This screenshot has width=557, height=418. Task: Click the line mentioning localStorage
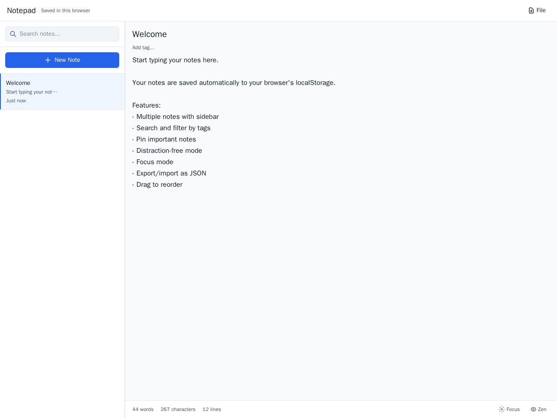[234, 83]
